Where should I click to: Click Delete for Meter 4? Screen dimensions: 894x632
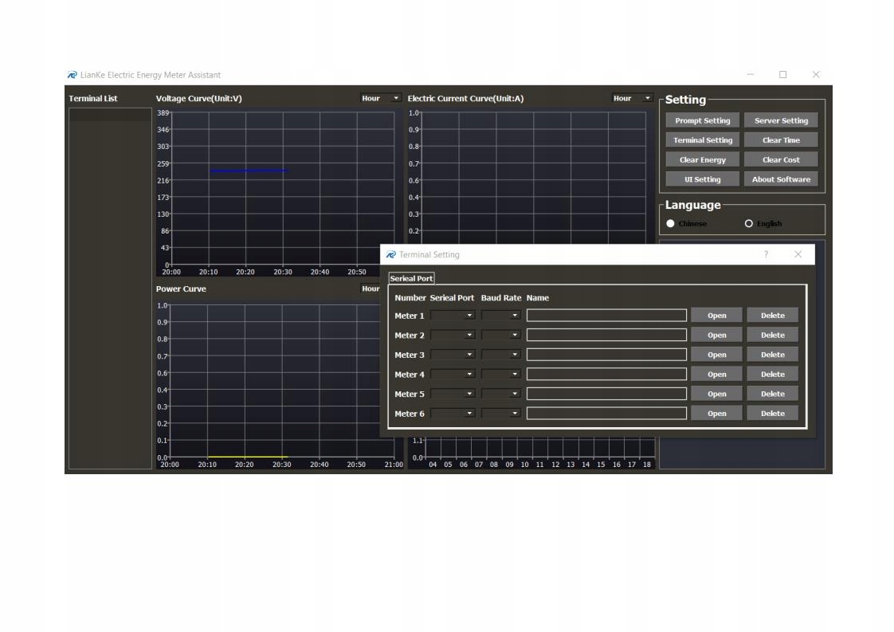pyautogui.click(x=773, y=375)
